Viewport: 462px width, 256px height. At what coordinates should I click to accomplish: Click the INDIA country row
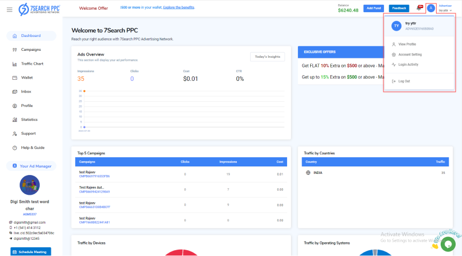[x=375, y=173]
